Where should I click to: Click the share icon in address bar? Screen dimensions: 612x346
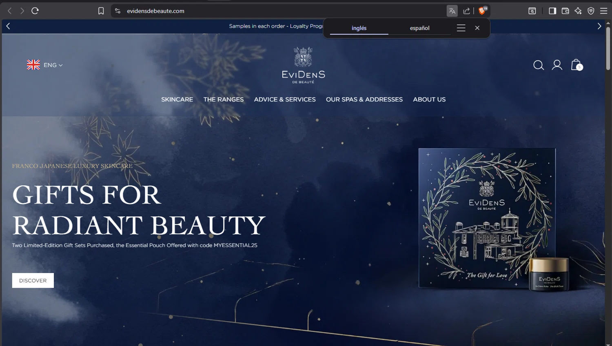tap(466, 11)
